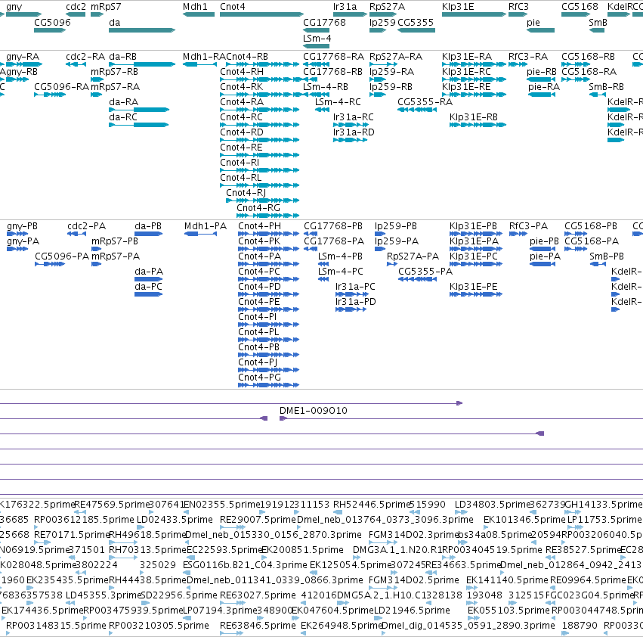Select transcript Mdh1-RA
643x637 pixels.
tap(204, 56)
